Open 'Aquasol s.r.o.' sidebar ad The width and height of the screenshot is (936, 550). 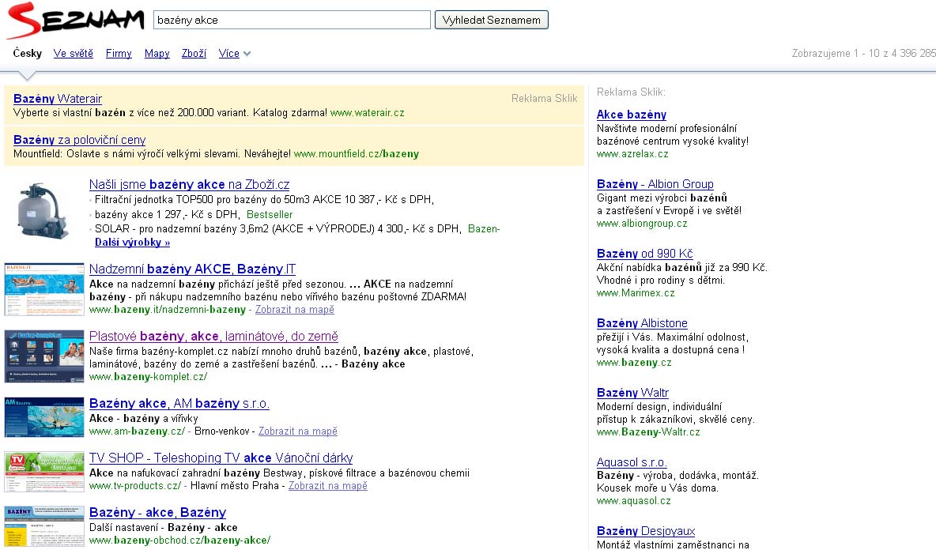pos(632,462)
